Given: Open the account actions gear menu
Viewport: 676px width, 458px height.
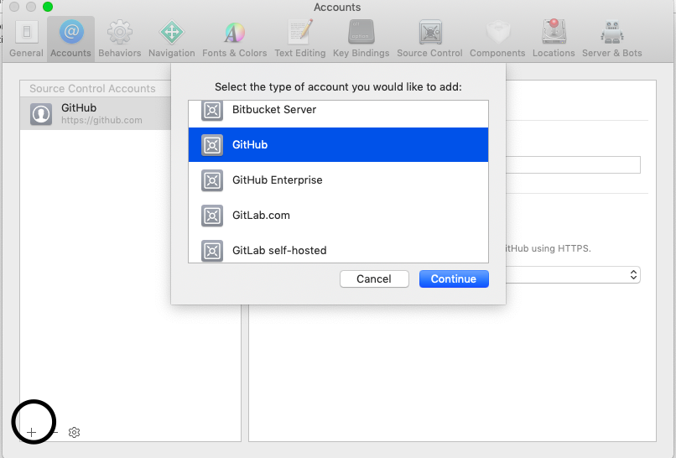Looking at the screenshot, I should point(74,432).
